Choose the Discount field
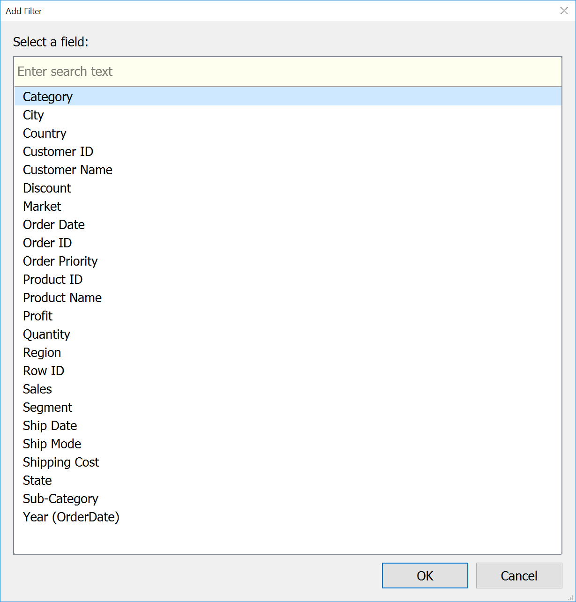The width and height of the screenshot is (576, 602). pos(47,188)
